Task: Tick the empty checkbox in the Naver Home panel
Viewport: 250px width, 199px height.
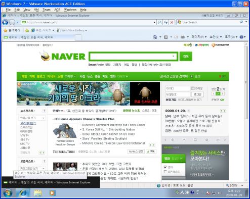Action: click(x=165, y=172)
